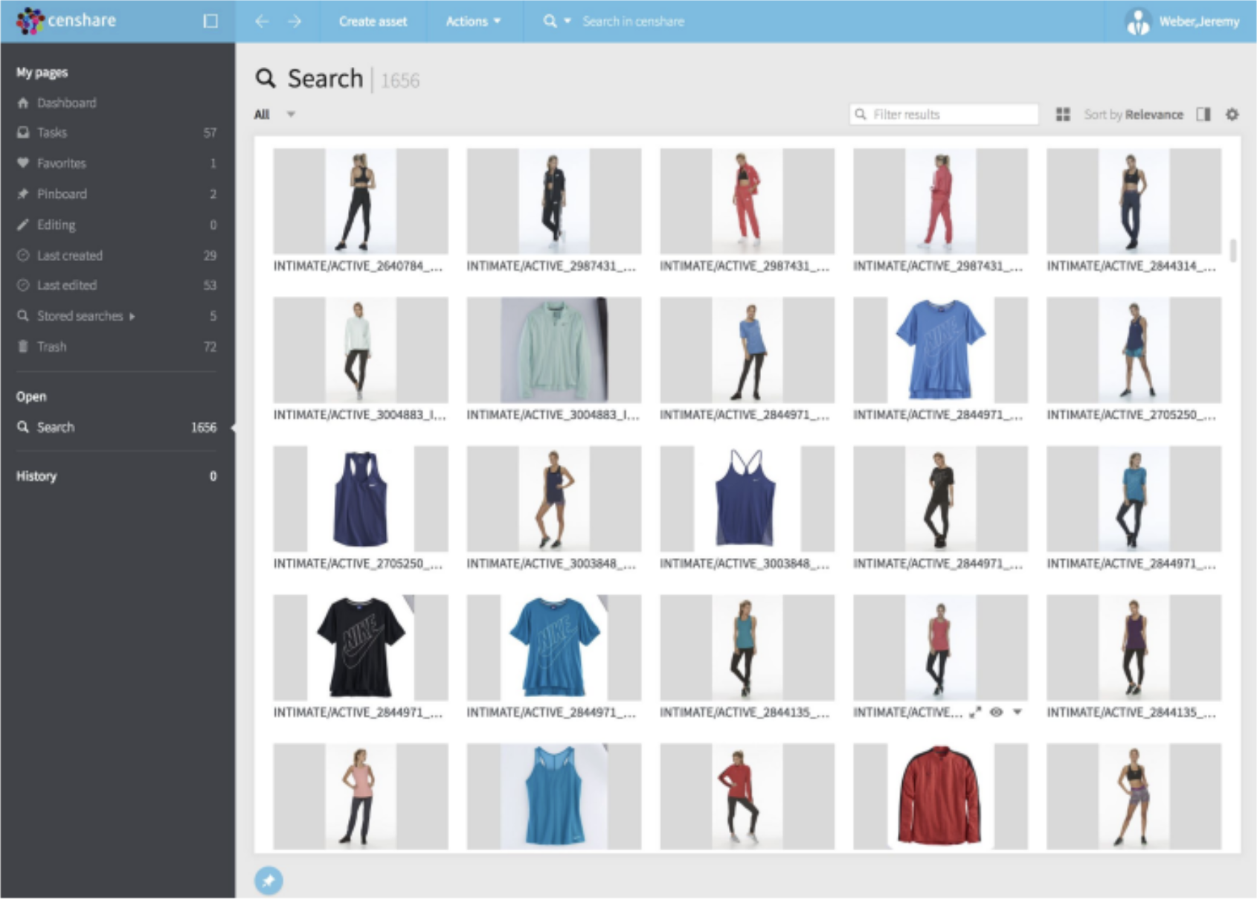The height and width of the screenshot is (900, 1257).
Task: Expand the Stored searches arrow
Action: point(132,316)
